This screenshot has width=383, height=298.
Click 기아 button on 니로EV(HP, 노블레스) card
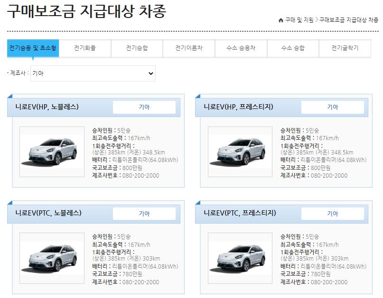(144, 107)
